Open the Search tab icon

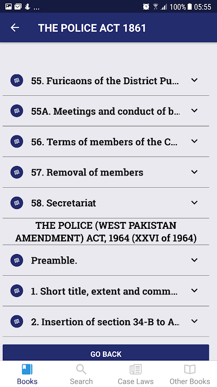pos(81,370)
